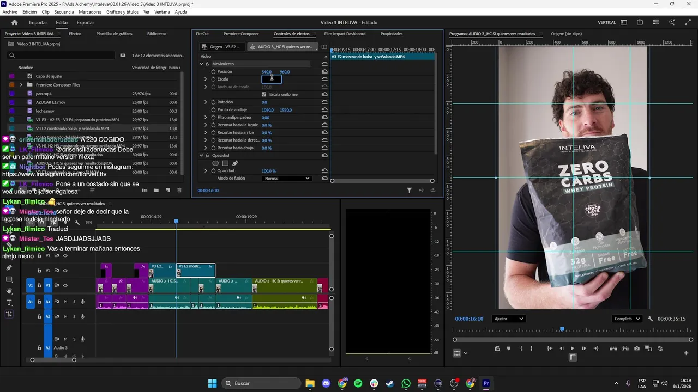698x392 pixels.
Task: Toggle animation stopwatch for Posición
Action: tap(213, 71)
